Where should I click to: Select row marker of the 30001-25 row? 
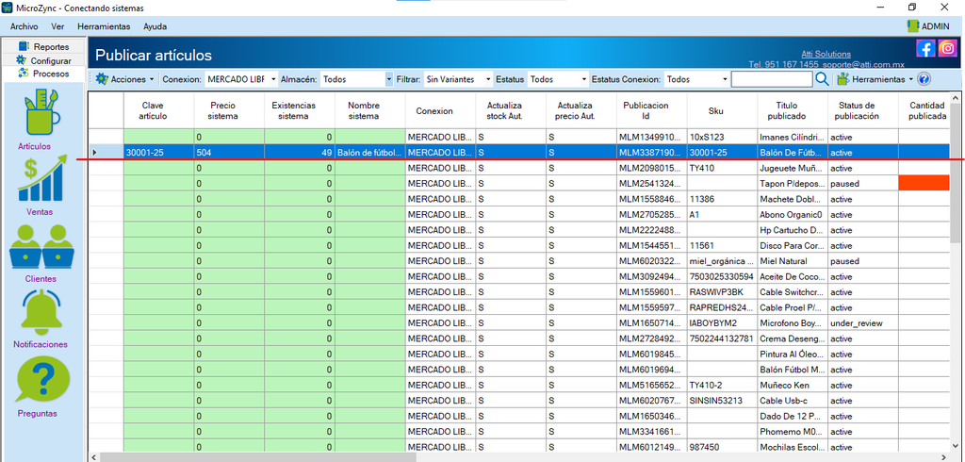(x=106, y=152)
